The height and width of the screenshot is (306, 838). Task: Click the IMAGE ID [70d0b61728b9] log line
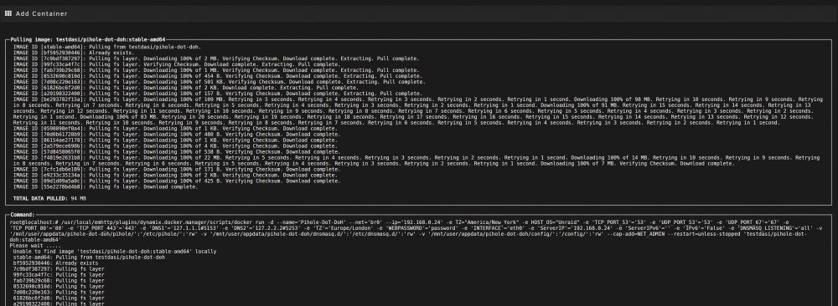pos(178,135)
